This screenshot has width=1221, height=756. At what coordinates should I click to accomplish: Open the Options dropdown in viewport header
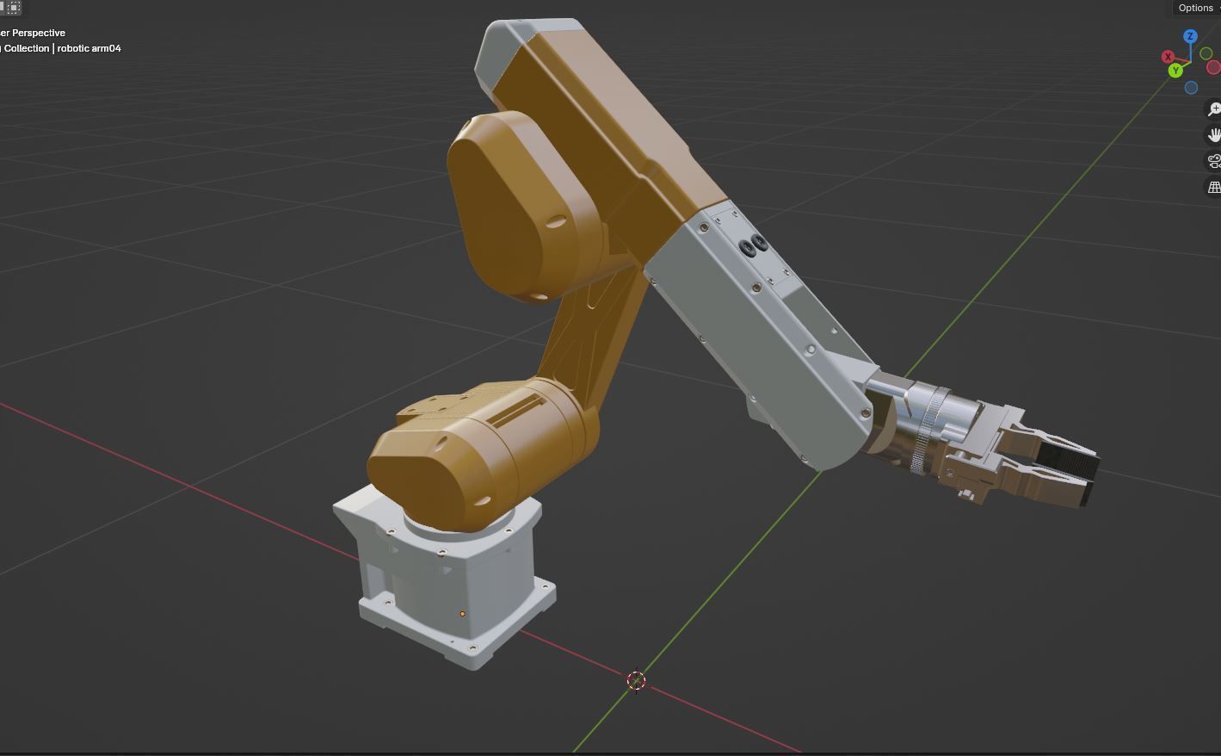tap(1197, 8)
